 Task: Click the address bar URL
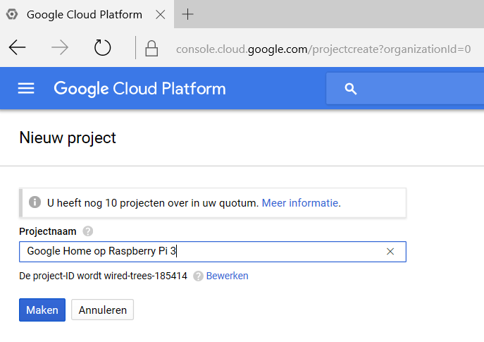323,49
